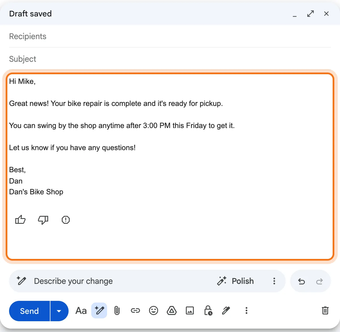The height and width of the screenshot is (332, 340).
Task: Click the "Draft saved" title text
Action: [30, 14]
